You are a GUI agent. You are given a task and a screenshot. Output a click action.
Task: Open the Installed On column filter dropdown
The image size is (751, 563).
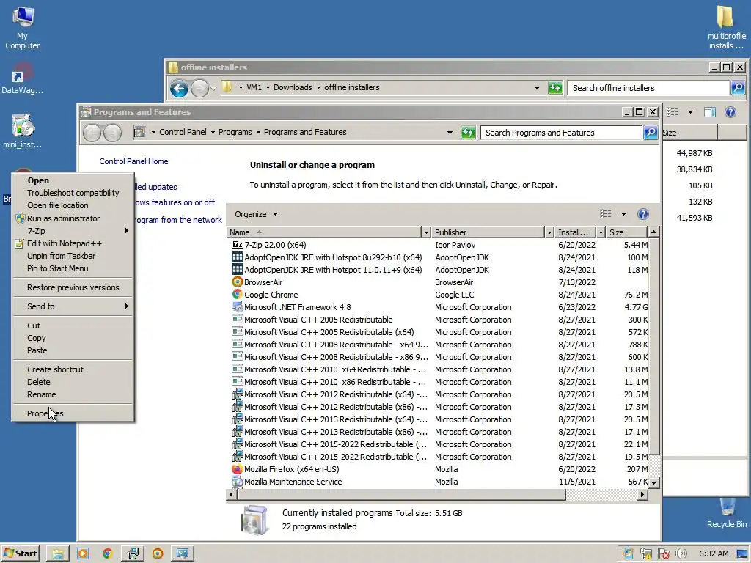[x=601, y=232]
